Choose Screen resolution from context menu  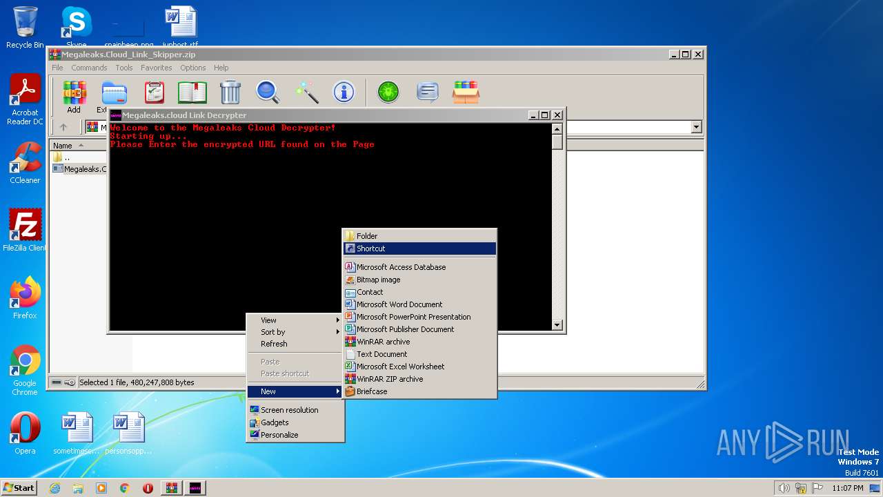pyautogui.click(x=295, y=410)
